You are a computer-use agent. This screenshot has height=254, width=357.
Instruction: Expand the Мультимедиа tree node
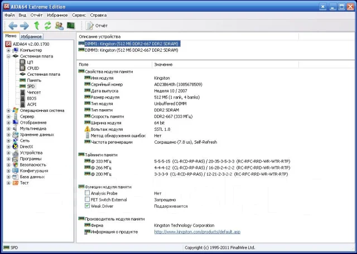(x=8, y=129)
